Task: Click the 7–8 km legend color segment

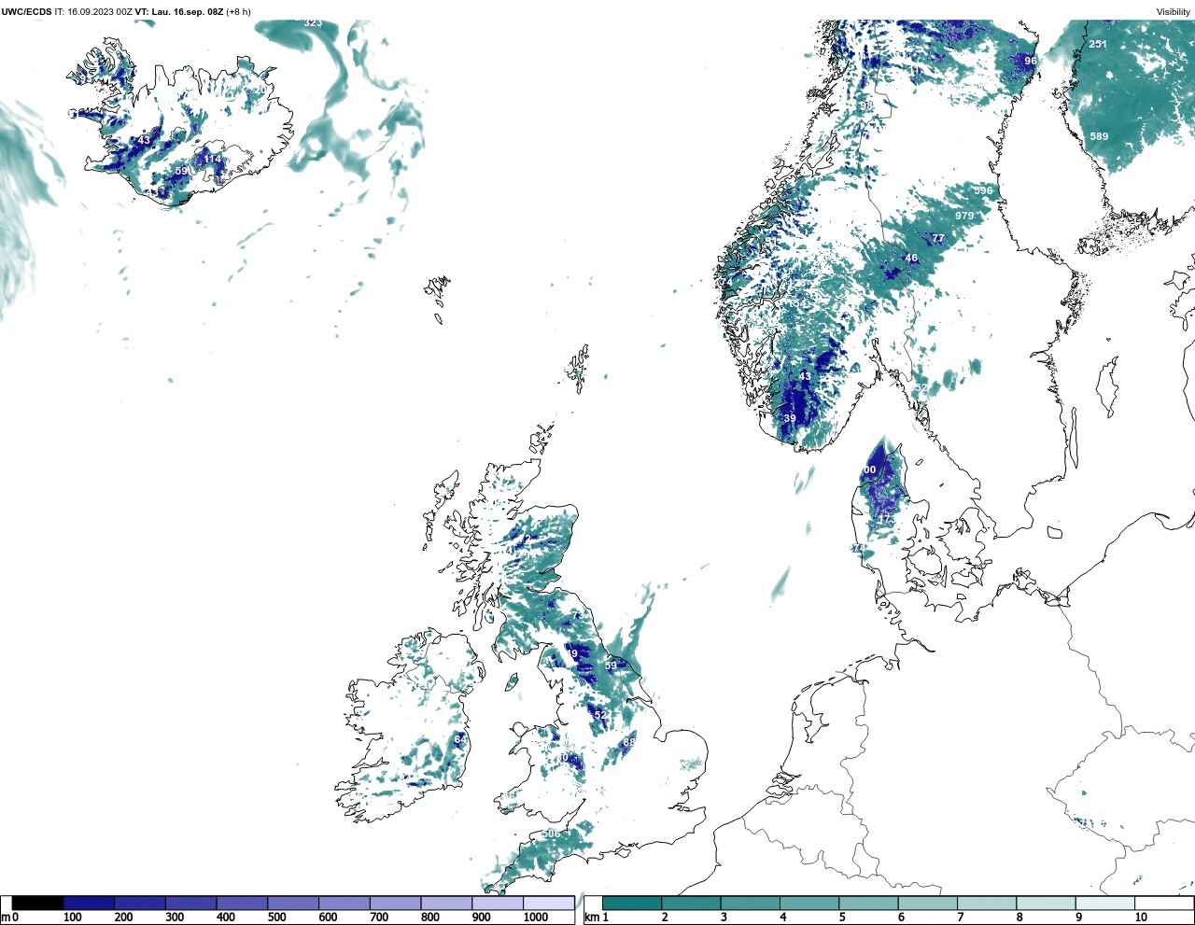Action: pyautogui.click(x=987, y=903)
